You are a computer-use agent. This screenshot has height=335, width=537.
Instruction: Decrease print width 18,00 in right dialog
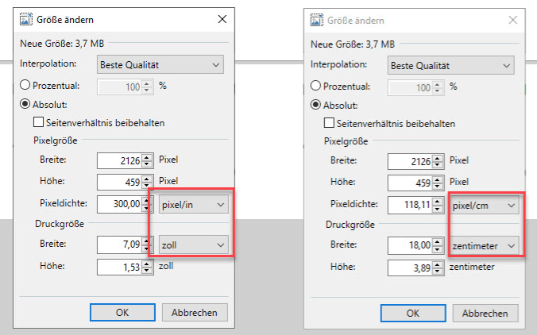[x=438, y=249]
